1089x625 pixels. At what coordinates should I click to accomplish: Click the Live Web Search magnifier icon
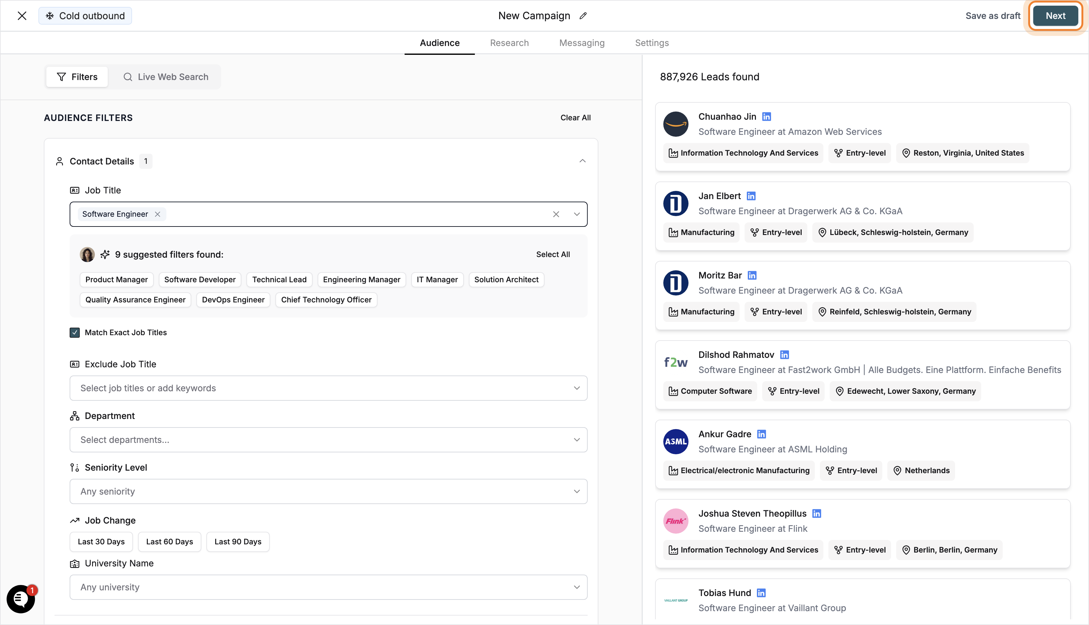click(128, 77)
